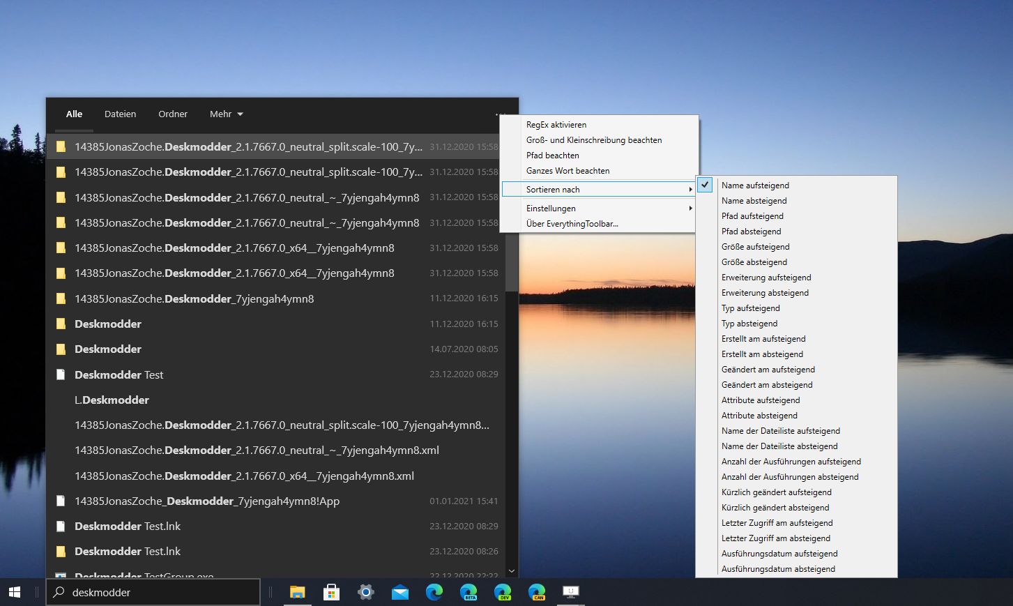Choose Ausführungsdatum aufsteigend sorting
The image size is (1013, 606).
[x=796, y=554]
